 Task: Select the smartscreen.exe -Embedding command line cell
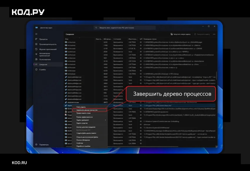tap(161, 121)
